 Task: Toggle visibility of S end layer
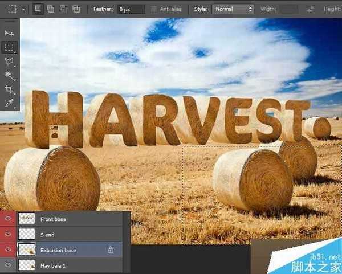tap(8, 234)
